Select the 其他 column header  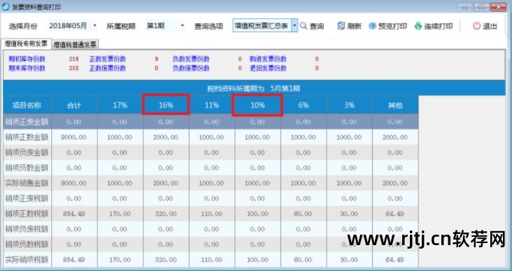pyautogui.click(x=395, y=105)
